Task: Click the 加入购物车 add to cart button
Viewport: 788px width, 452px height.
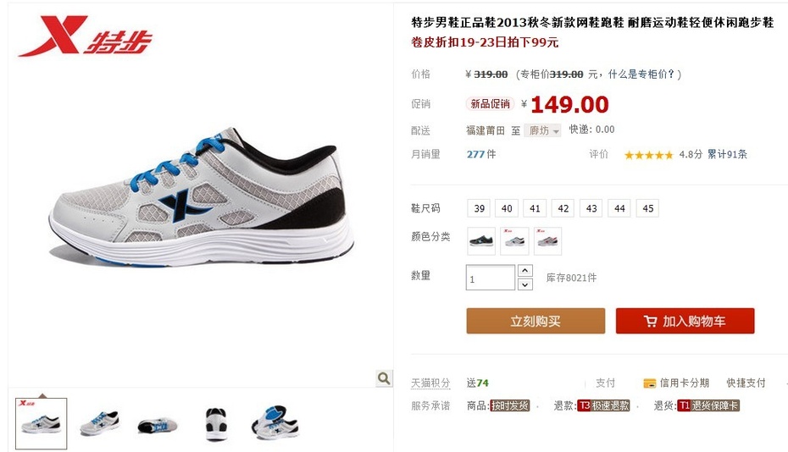Action: (685, 321)
